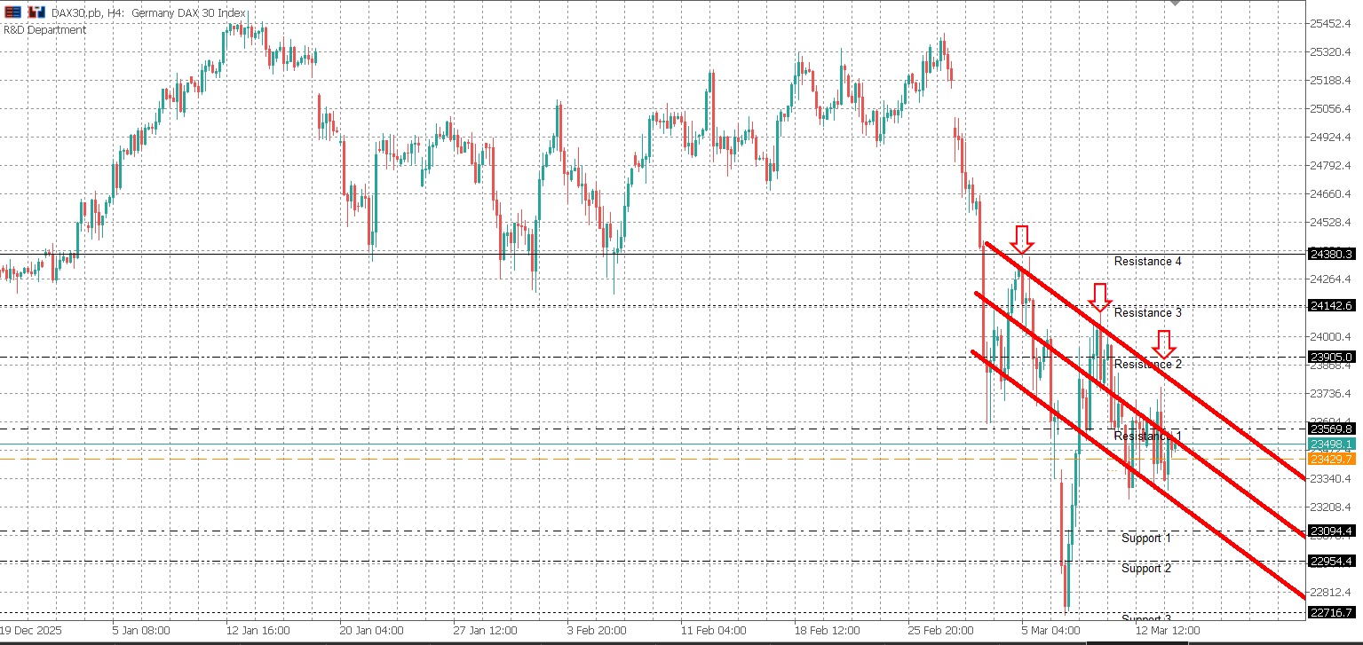This screenshot has height=645, width=1363.
Task: Click the 22716.7 price tag at bottom right
Action: tap(1330, 610)
